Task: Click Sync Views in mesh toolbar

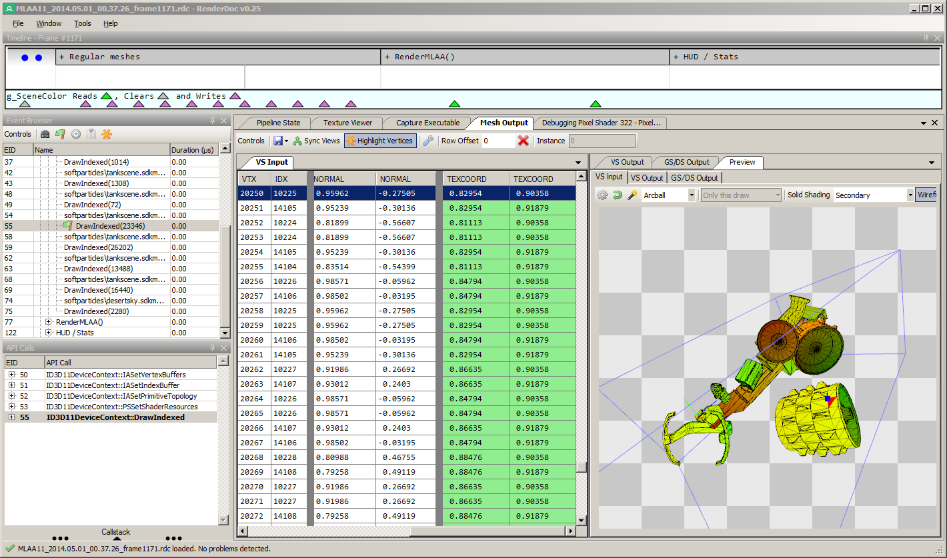Action: [316, 141]
